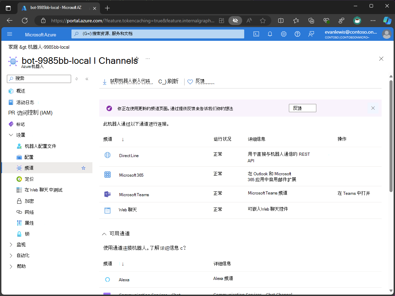Dismiss the updated channels page banner

pos(373,108)
